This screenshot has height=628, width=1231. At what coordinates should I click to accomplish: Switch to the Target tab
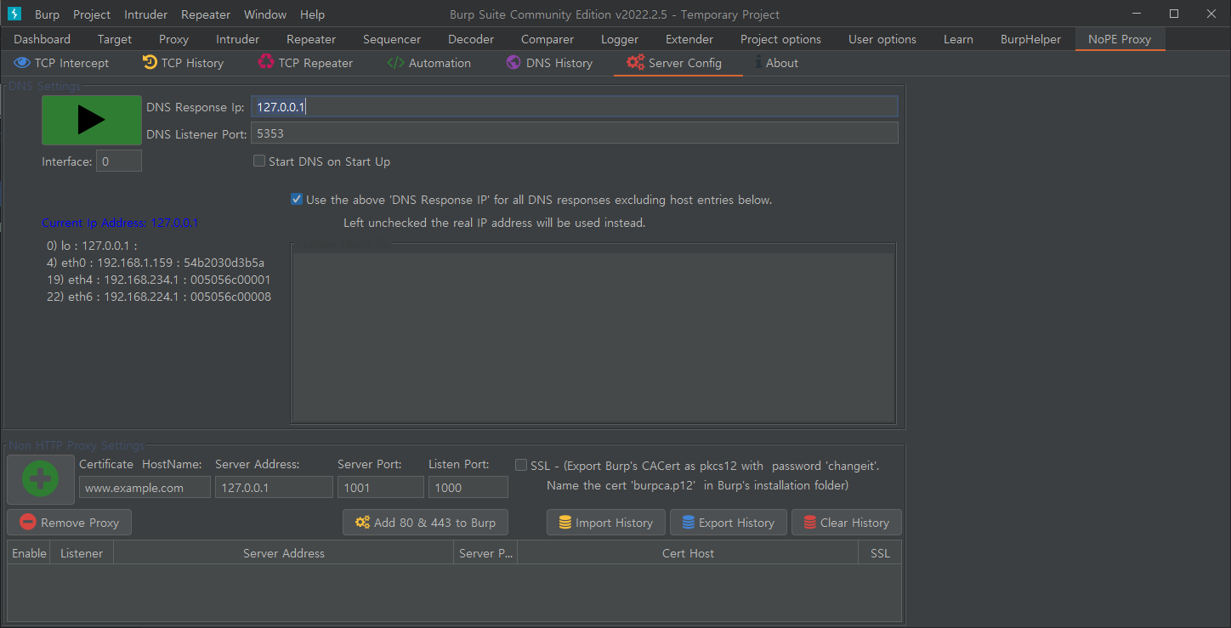(115, 39)
